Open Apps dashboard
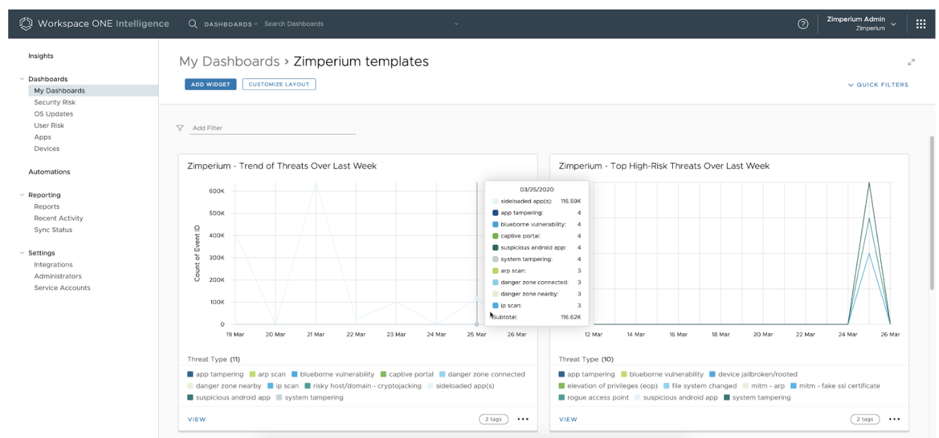The height and width of the screenshot is (438, 939). coord(43,137)
